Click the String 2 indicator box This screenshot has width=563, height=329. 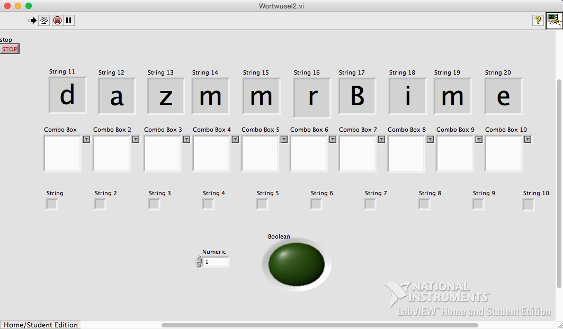point(100,204)
